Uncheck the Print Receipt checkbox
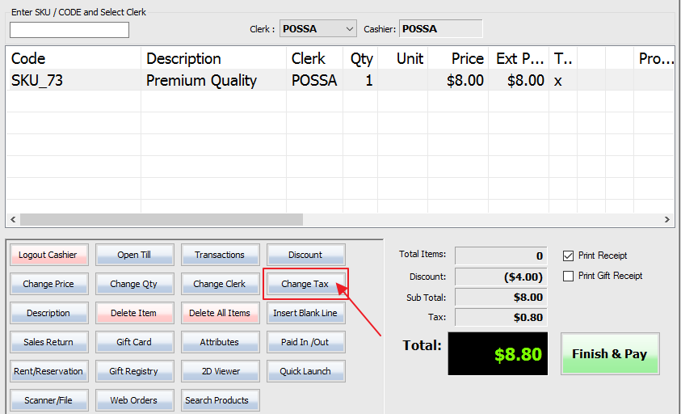The height and width of the screenshot is (414, 681). coord(568,256)
